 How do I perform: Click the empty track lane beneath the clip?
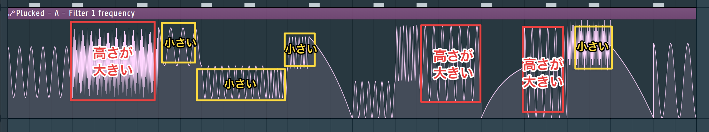click(352, 125)
